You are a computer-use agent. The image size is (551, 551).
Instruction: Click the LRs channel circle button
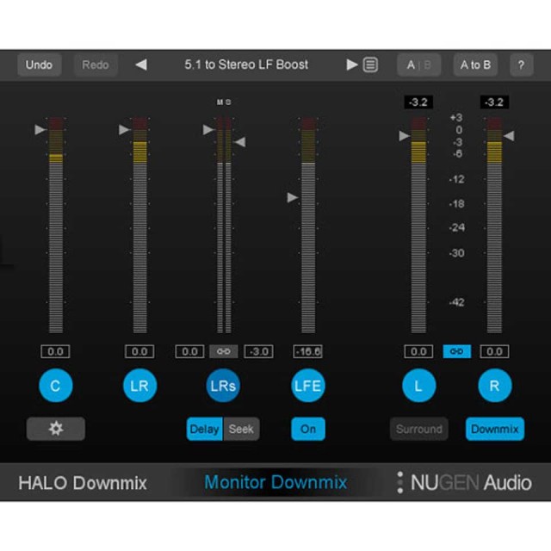click(x=223, y=386)
